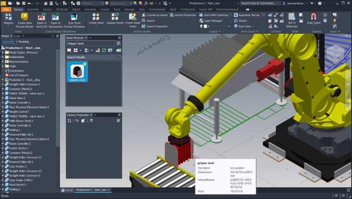Select the Assembly view

(9, 41)
